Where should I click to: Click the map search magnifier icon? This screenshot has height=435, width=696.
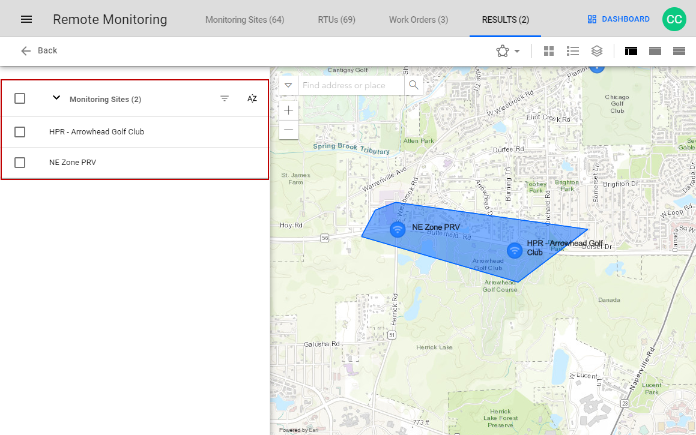click(413, 85)
